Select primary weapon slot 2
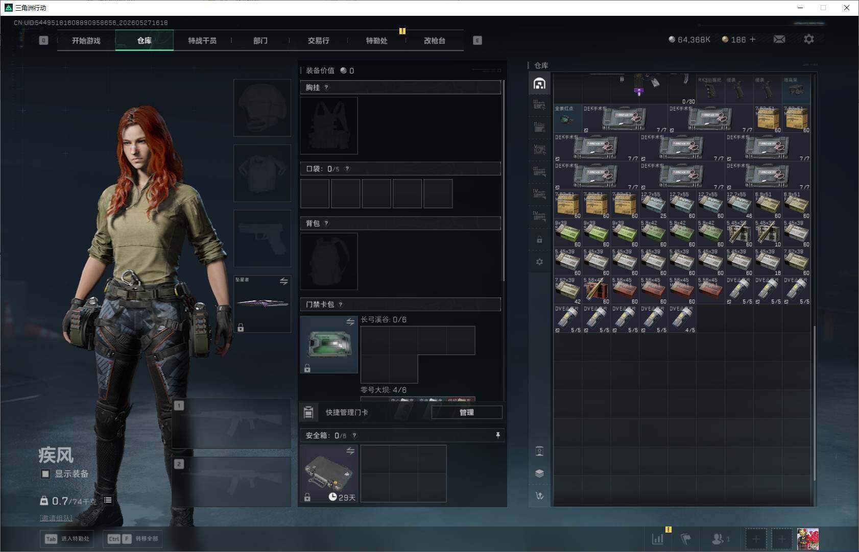The image size is (859, 552). [x=232, y=482]
